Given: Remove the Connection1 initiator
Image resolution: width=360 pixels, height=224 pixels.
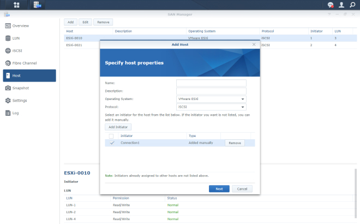Looking at the screenshot, I should (235, 143).
